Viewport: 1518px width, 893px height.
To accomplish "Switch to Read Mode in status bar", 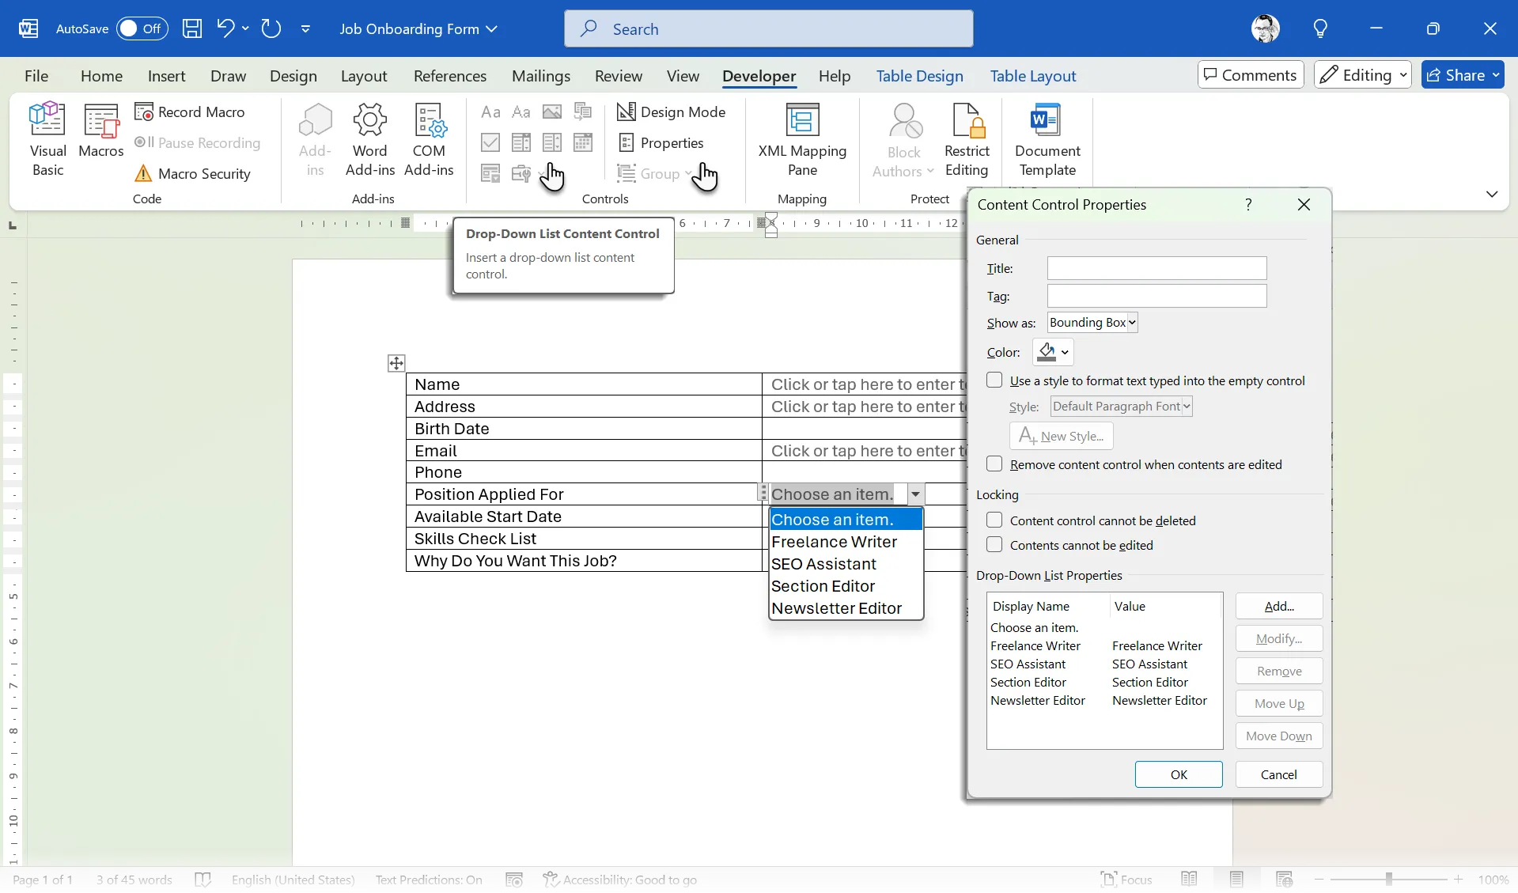I will click(1189, 880).
